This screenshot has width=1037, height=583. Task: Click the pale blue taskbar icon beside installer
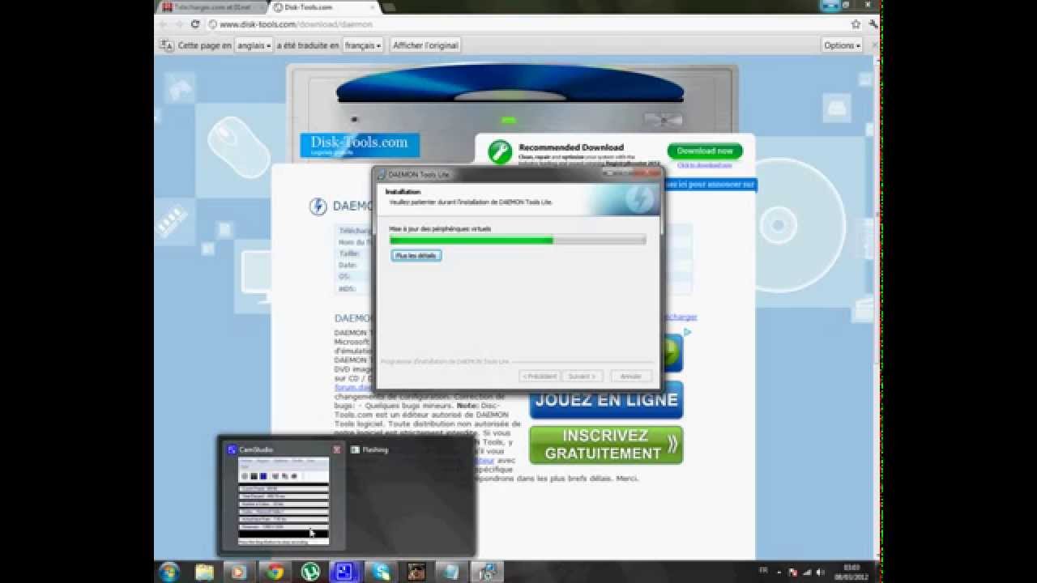(450, 572)
